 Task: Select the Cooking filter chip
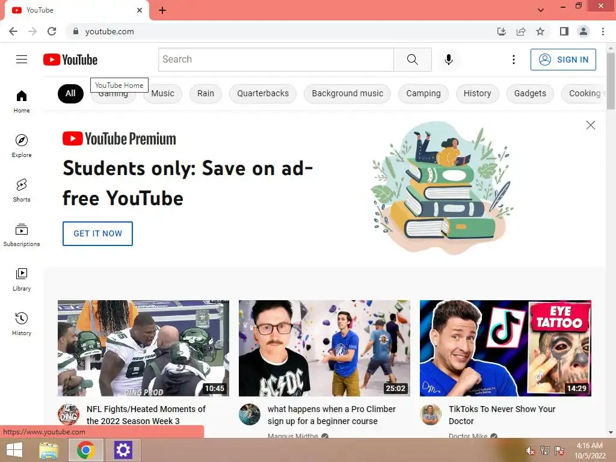click(584, 93)
